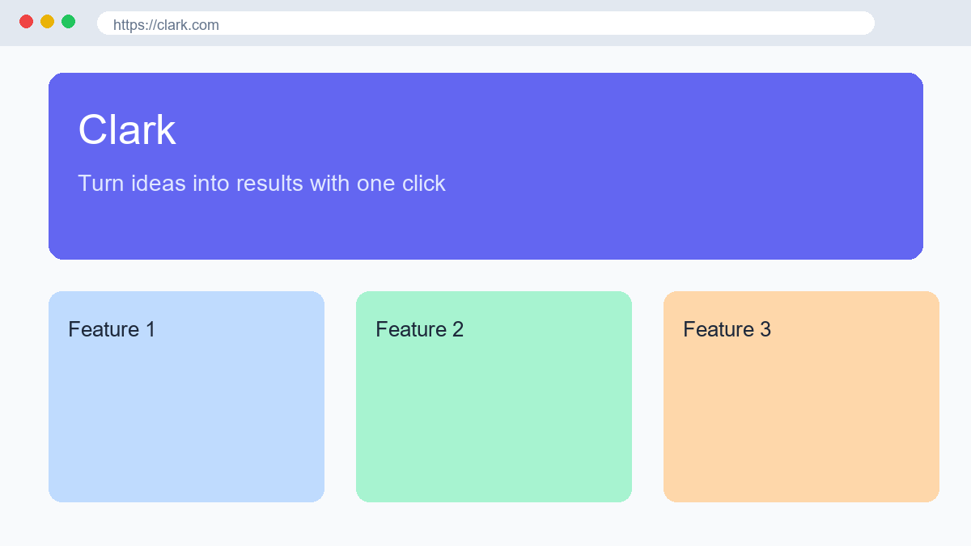This screenshot has height=546, width=971.
Task: Click the tagline "Turn ideas into results with one click"
Action: tap(261, 184)
